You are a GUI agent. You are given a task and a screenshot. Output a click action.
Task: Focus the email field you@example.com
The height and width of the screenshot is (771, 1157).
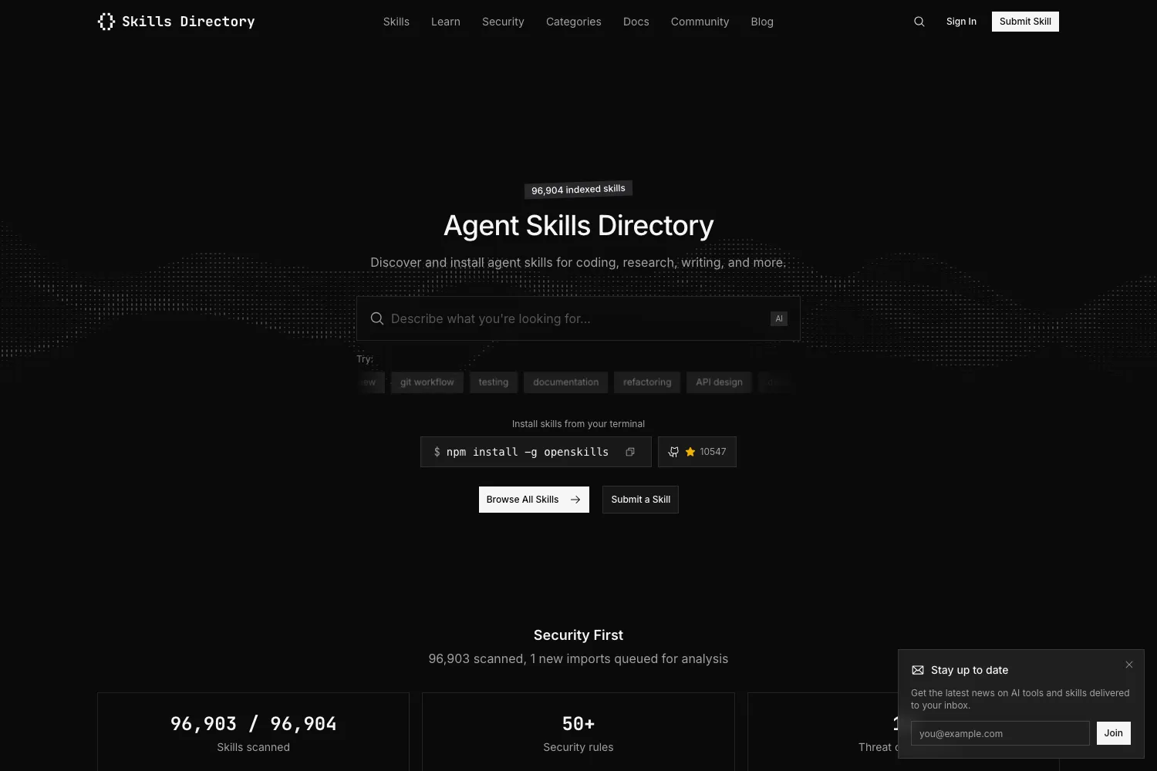pos(1000,733)
